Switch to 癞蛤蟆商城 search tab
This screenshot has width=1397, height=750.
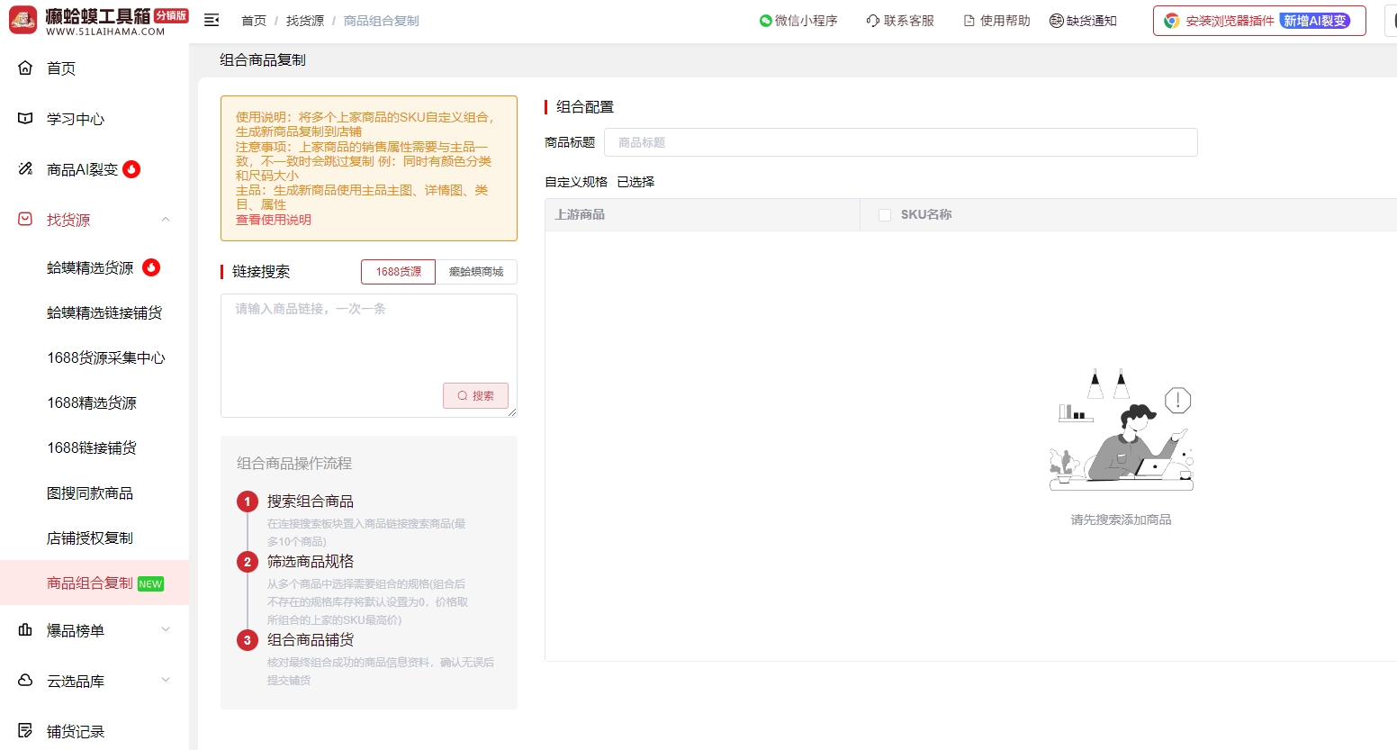(x=476, y=272)
